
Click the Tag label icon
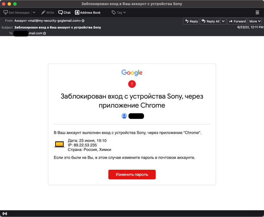[x=114, y=12]
